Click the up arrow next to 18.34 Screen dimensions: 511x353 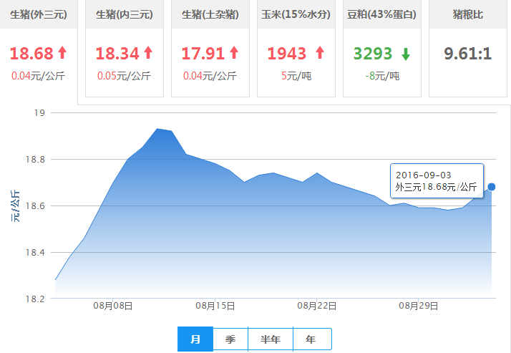point(148,52)
